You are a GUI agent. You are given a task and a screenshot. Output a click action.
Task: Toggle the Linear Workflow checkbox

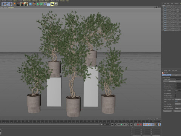pos(175,107)
